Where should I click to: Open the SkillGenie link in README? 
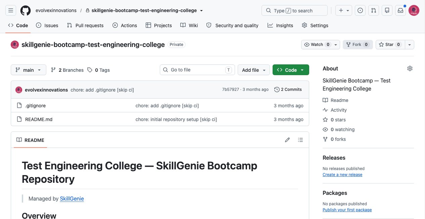tap(72, 199)
